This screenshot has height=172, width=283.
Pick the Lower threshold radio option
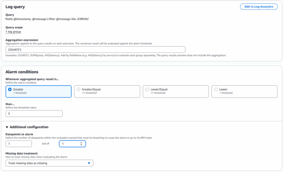[216, 90]
